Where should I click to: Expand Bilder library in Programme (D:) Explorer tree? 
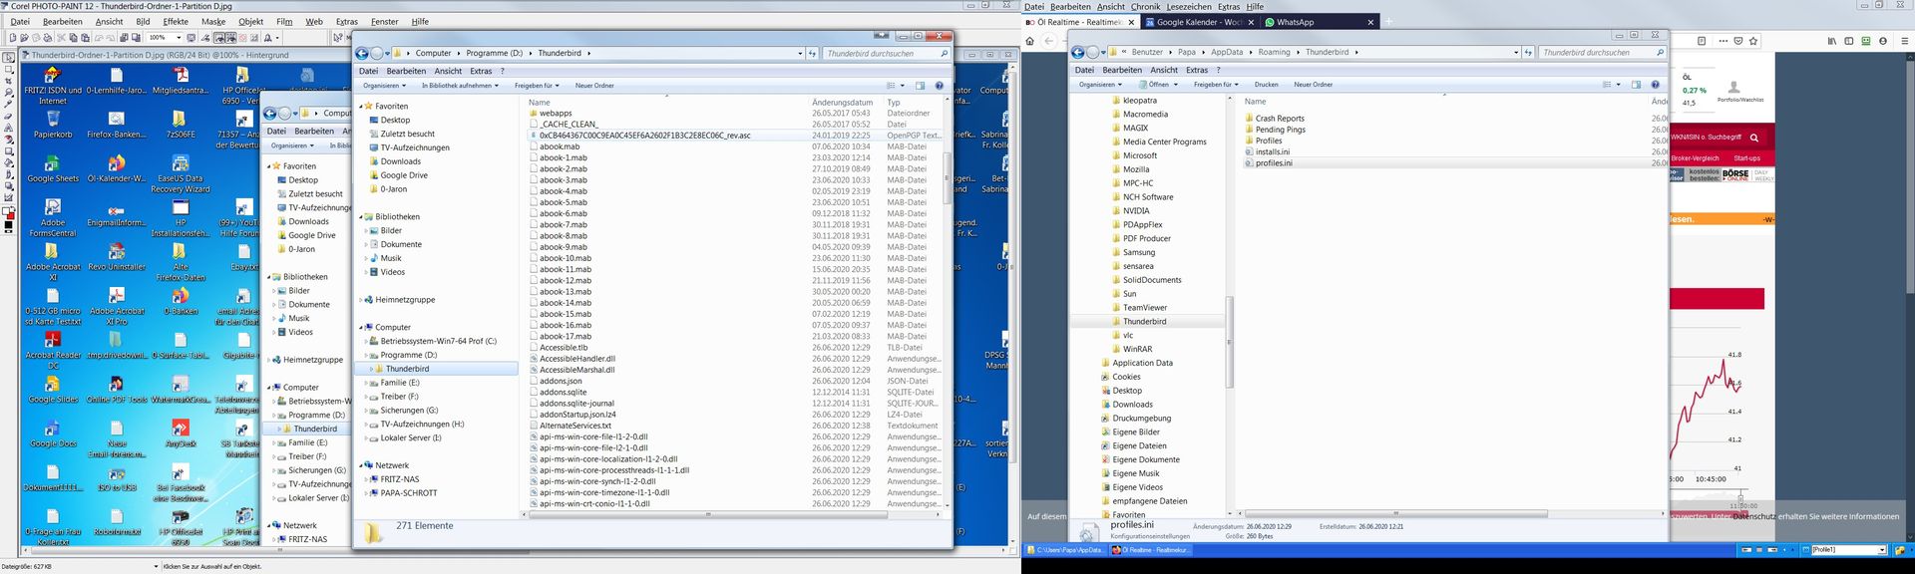click(367, 230)
